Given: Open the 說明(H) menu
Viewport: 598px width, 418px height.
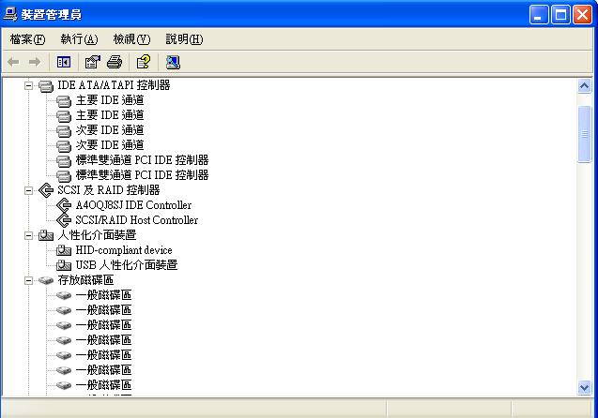Looking at the screenshot, I should [184, 39].
